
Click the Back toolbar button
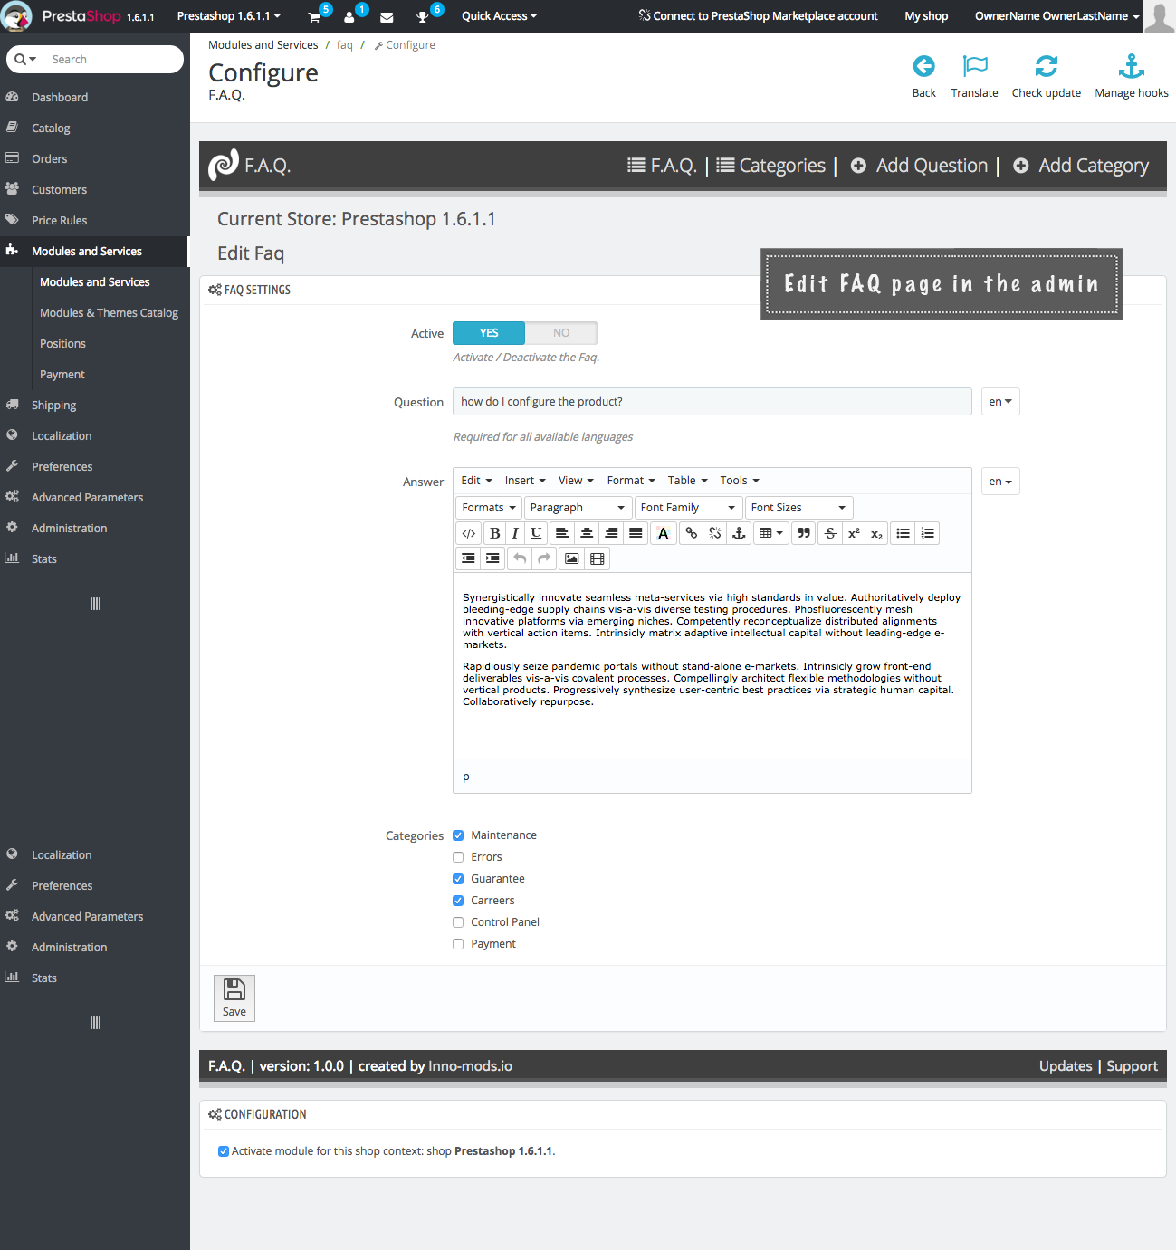pos(924,76)
